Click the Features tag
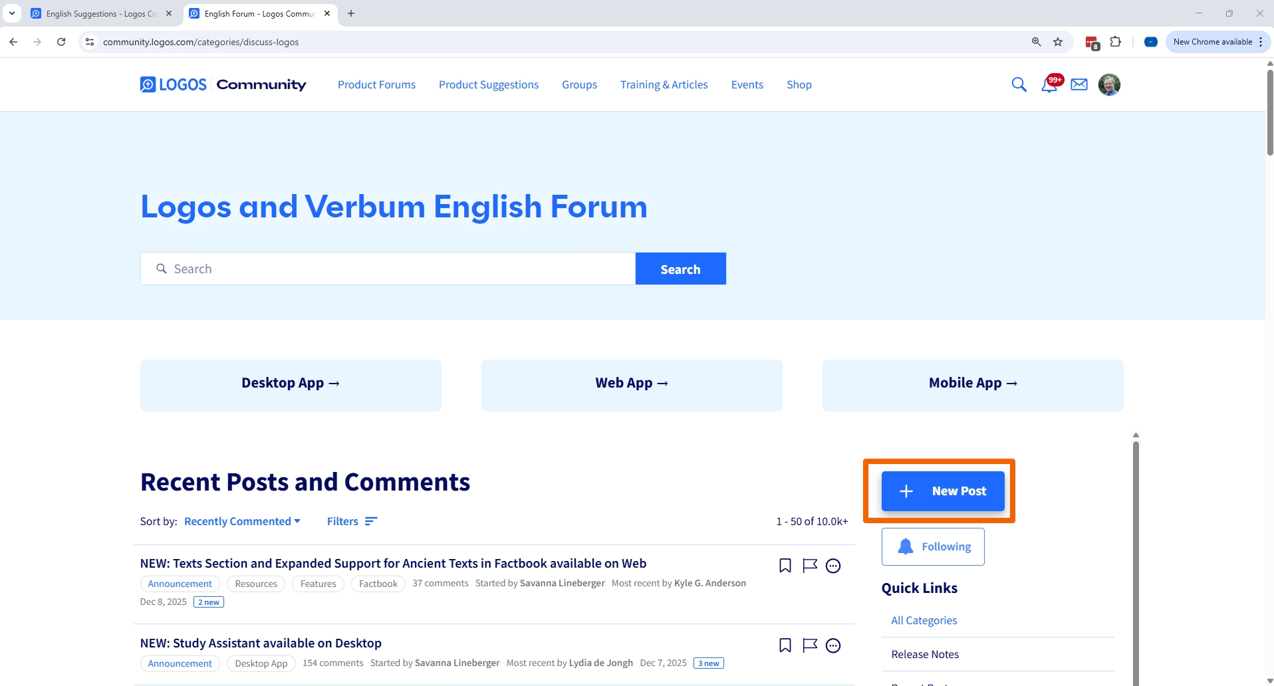1274x686 pixels. [318, 584]
